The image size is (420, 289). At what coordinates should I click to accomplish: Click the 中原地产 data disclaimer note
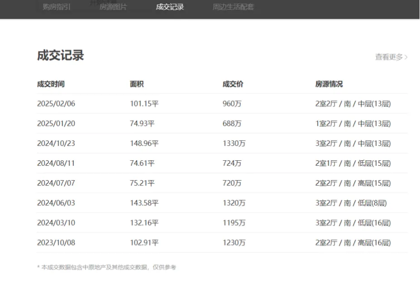107,267
